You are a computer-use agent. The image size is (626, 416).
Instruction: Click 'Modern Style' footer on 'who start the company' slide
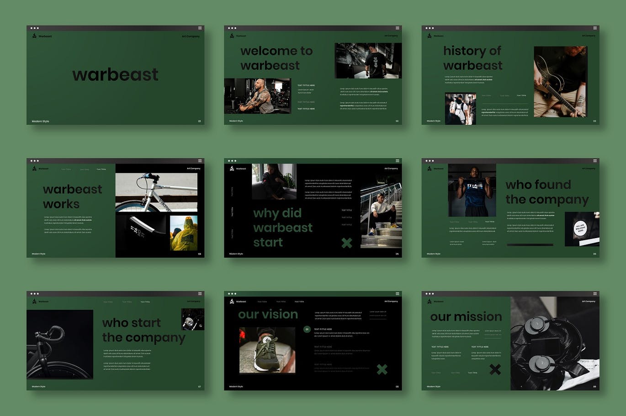(39, 386)
